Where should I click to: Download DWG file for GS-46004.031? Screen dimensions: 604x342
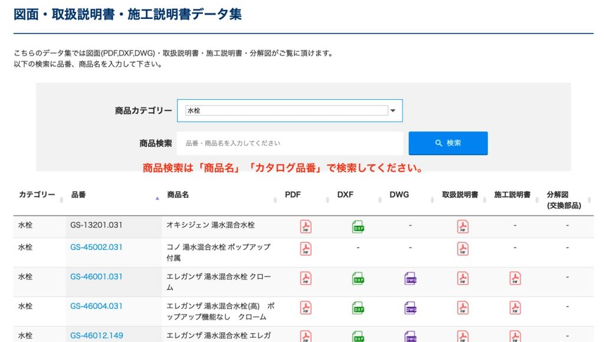[x=411, y=308]
